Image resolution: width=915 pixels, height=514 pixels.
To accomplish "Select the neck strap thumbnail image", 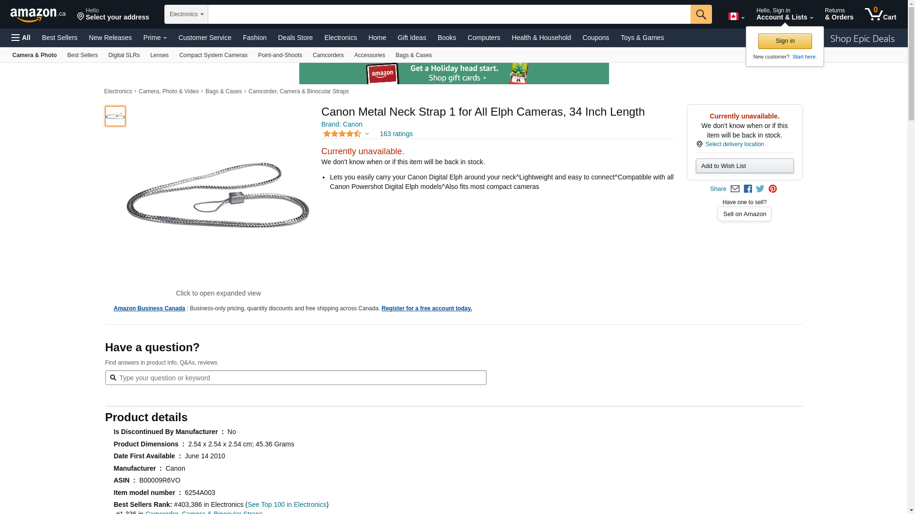I will (115, 116).
